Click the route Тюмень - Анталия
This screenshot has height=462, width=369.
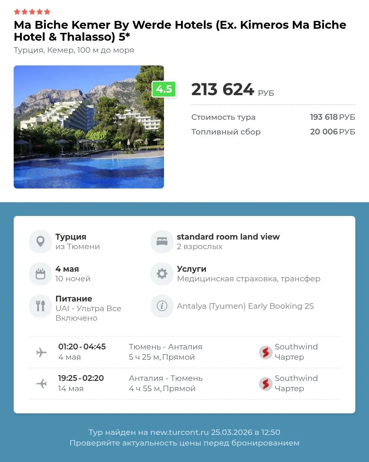(166, 347)
